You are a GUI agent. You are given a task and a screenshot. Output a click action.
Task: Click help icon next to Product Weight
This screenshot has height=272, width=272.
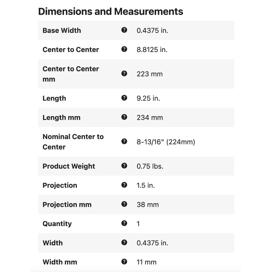(124, 166)
